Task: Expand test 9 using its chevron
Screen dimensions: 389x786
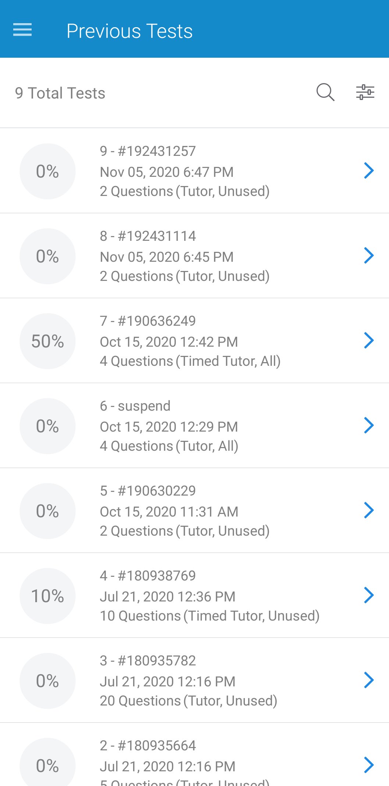Action: (368, 171)
